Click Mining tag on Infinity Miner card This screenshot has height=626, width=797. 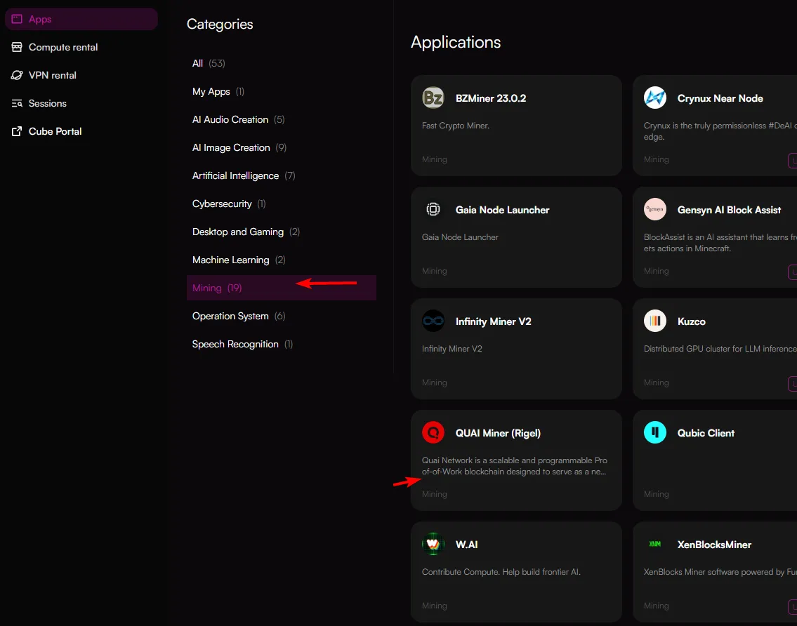[x=434, y=382]
